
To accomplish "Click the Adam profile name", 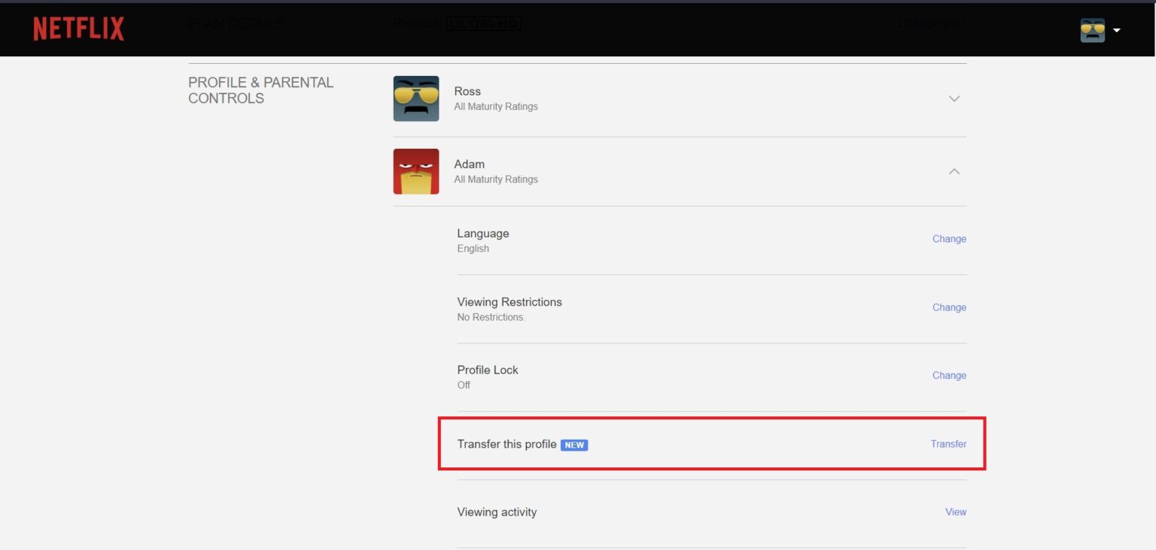I will pyautogui.click(x=470, y=164).
